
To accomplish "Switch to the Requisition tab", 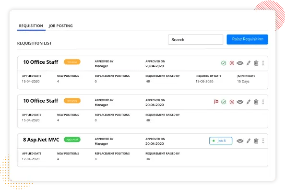I will [x=31, y=26].
